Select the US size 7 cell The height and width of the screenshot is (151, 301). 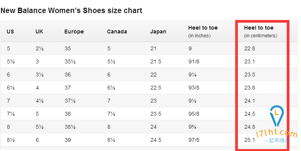(x=8, y=101)
